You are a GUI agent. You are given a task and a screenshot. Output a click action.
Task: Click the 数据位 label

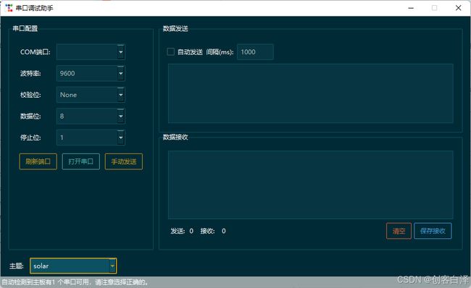click(x=30, y=116)
